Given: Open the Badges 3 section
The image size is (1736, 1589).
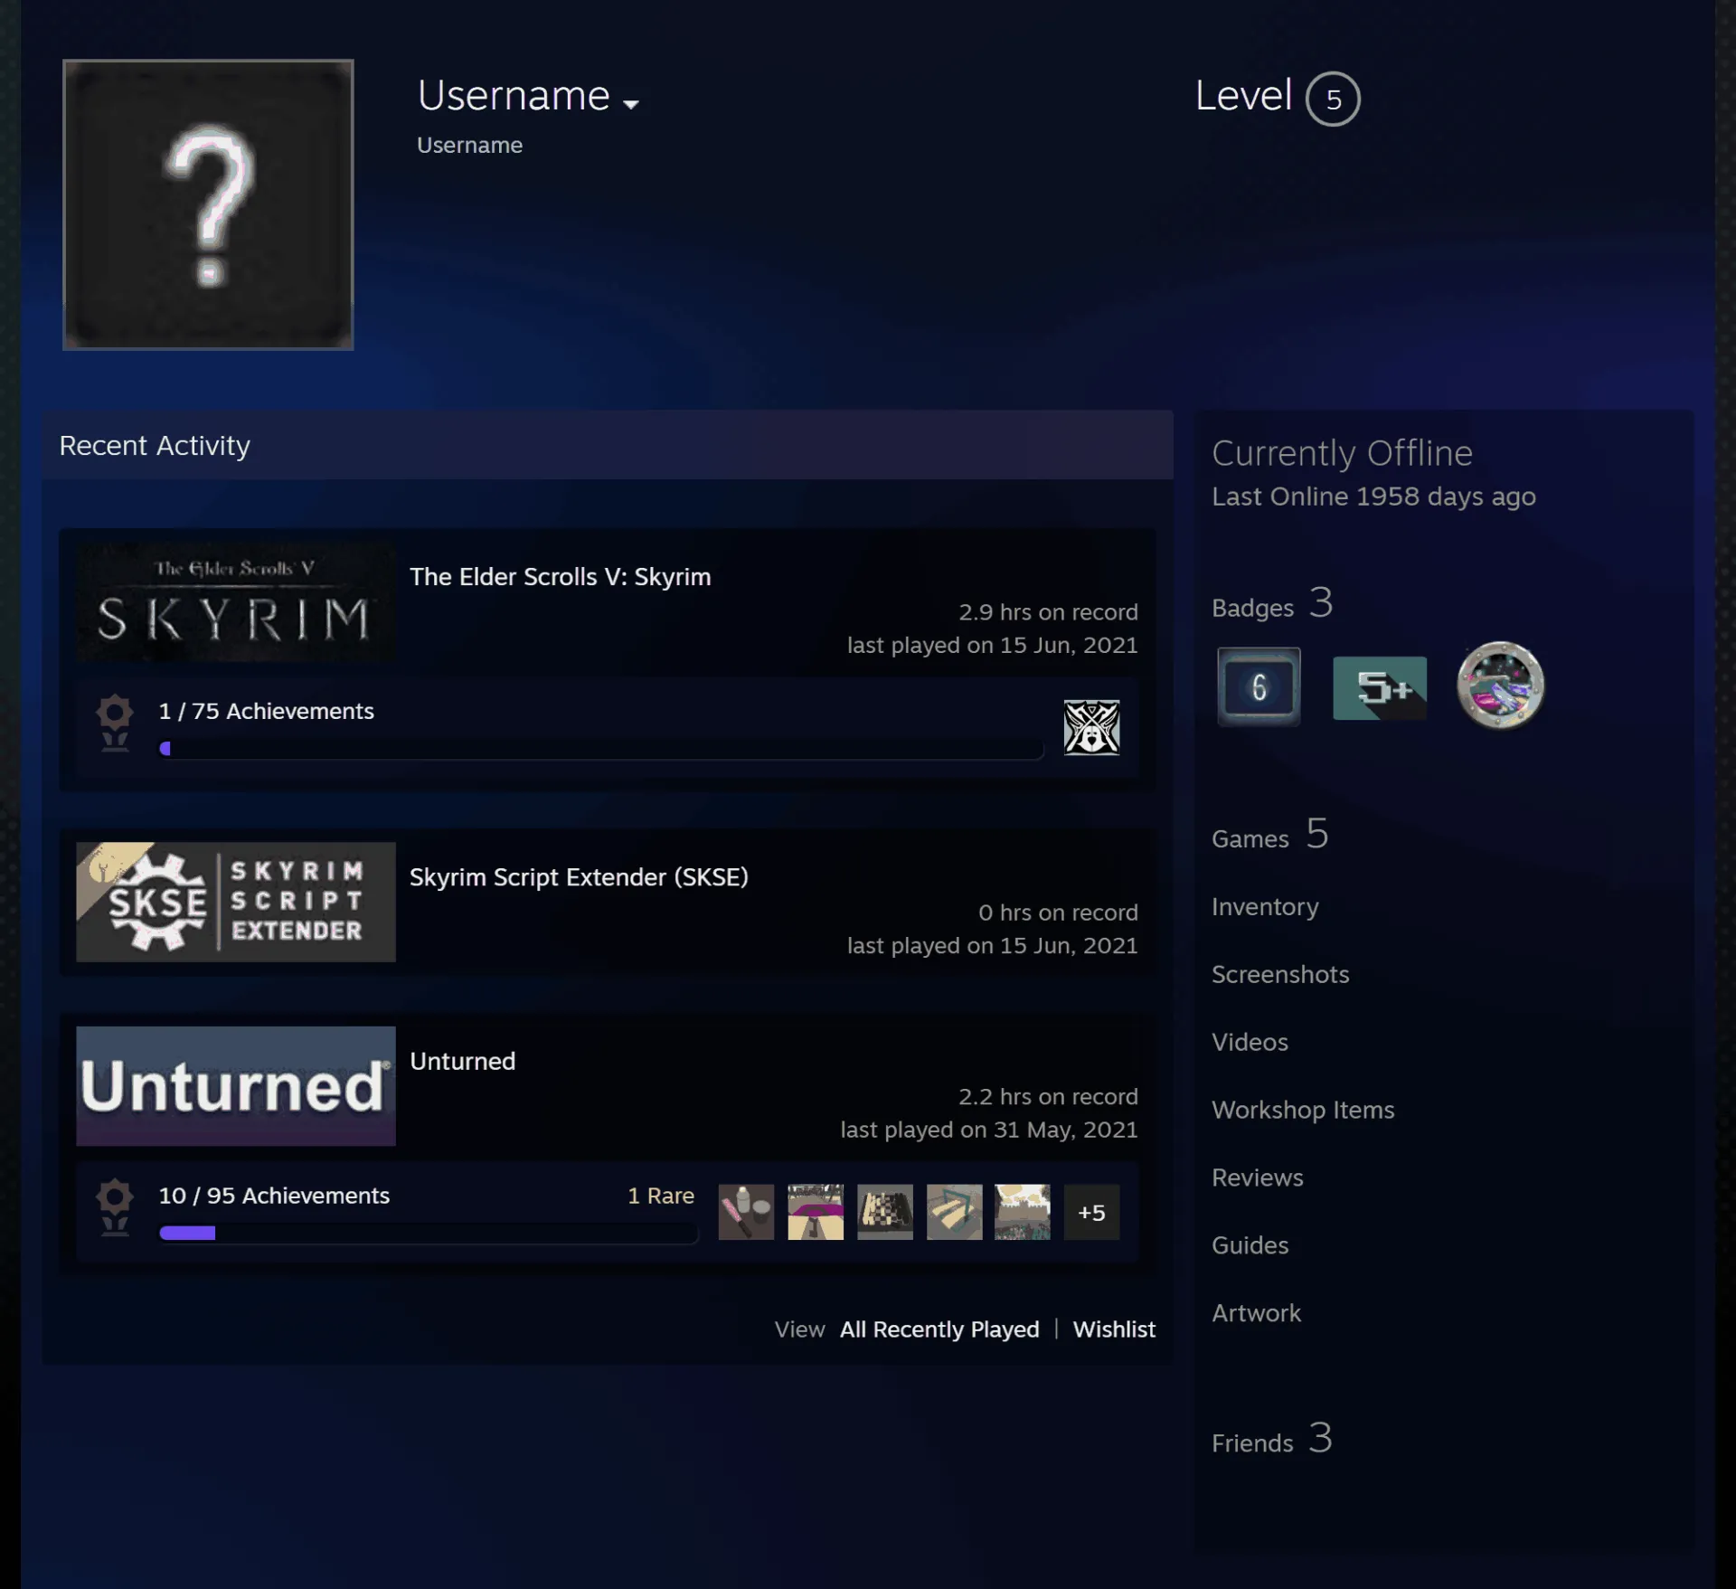Looking at the screenshot, I should pos(1273,603).
